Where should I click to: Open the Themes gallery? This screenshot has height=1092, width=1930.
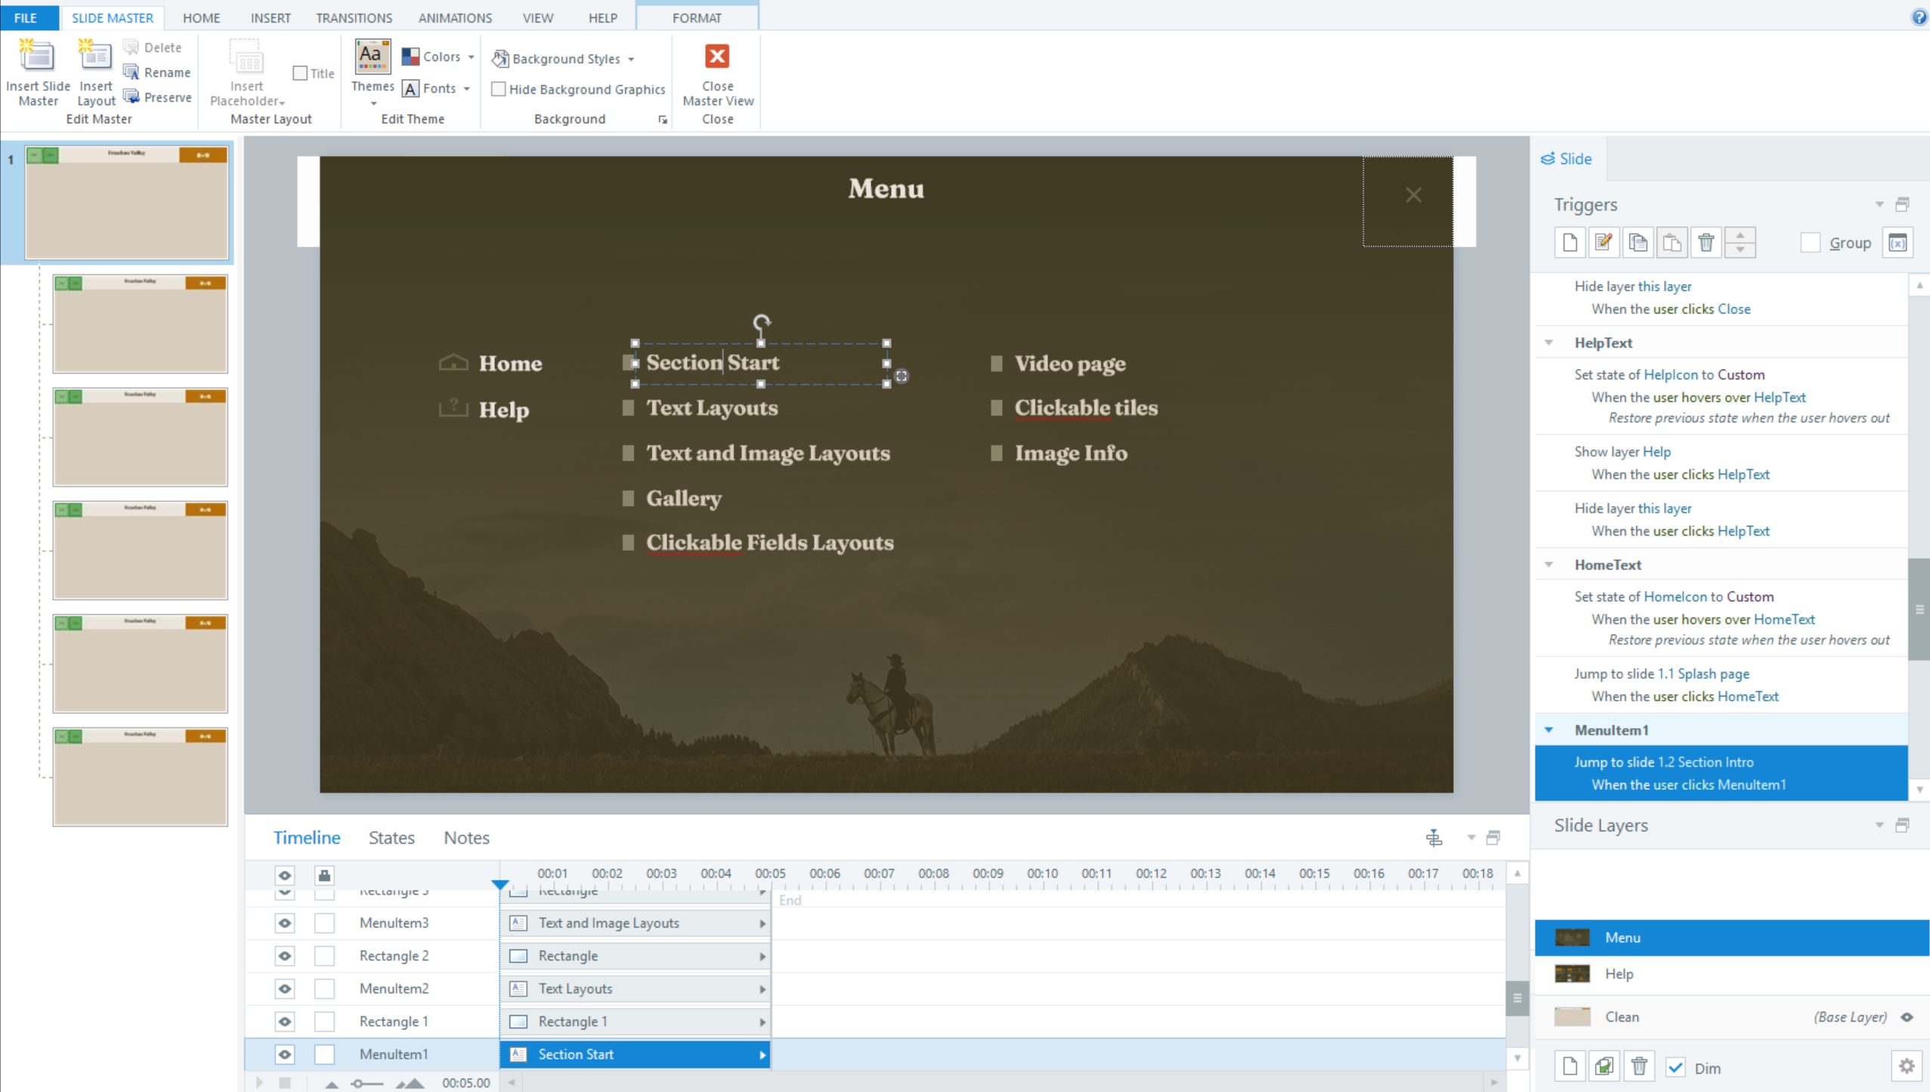pos(373,74)
